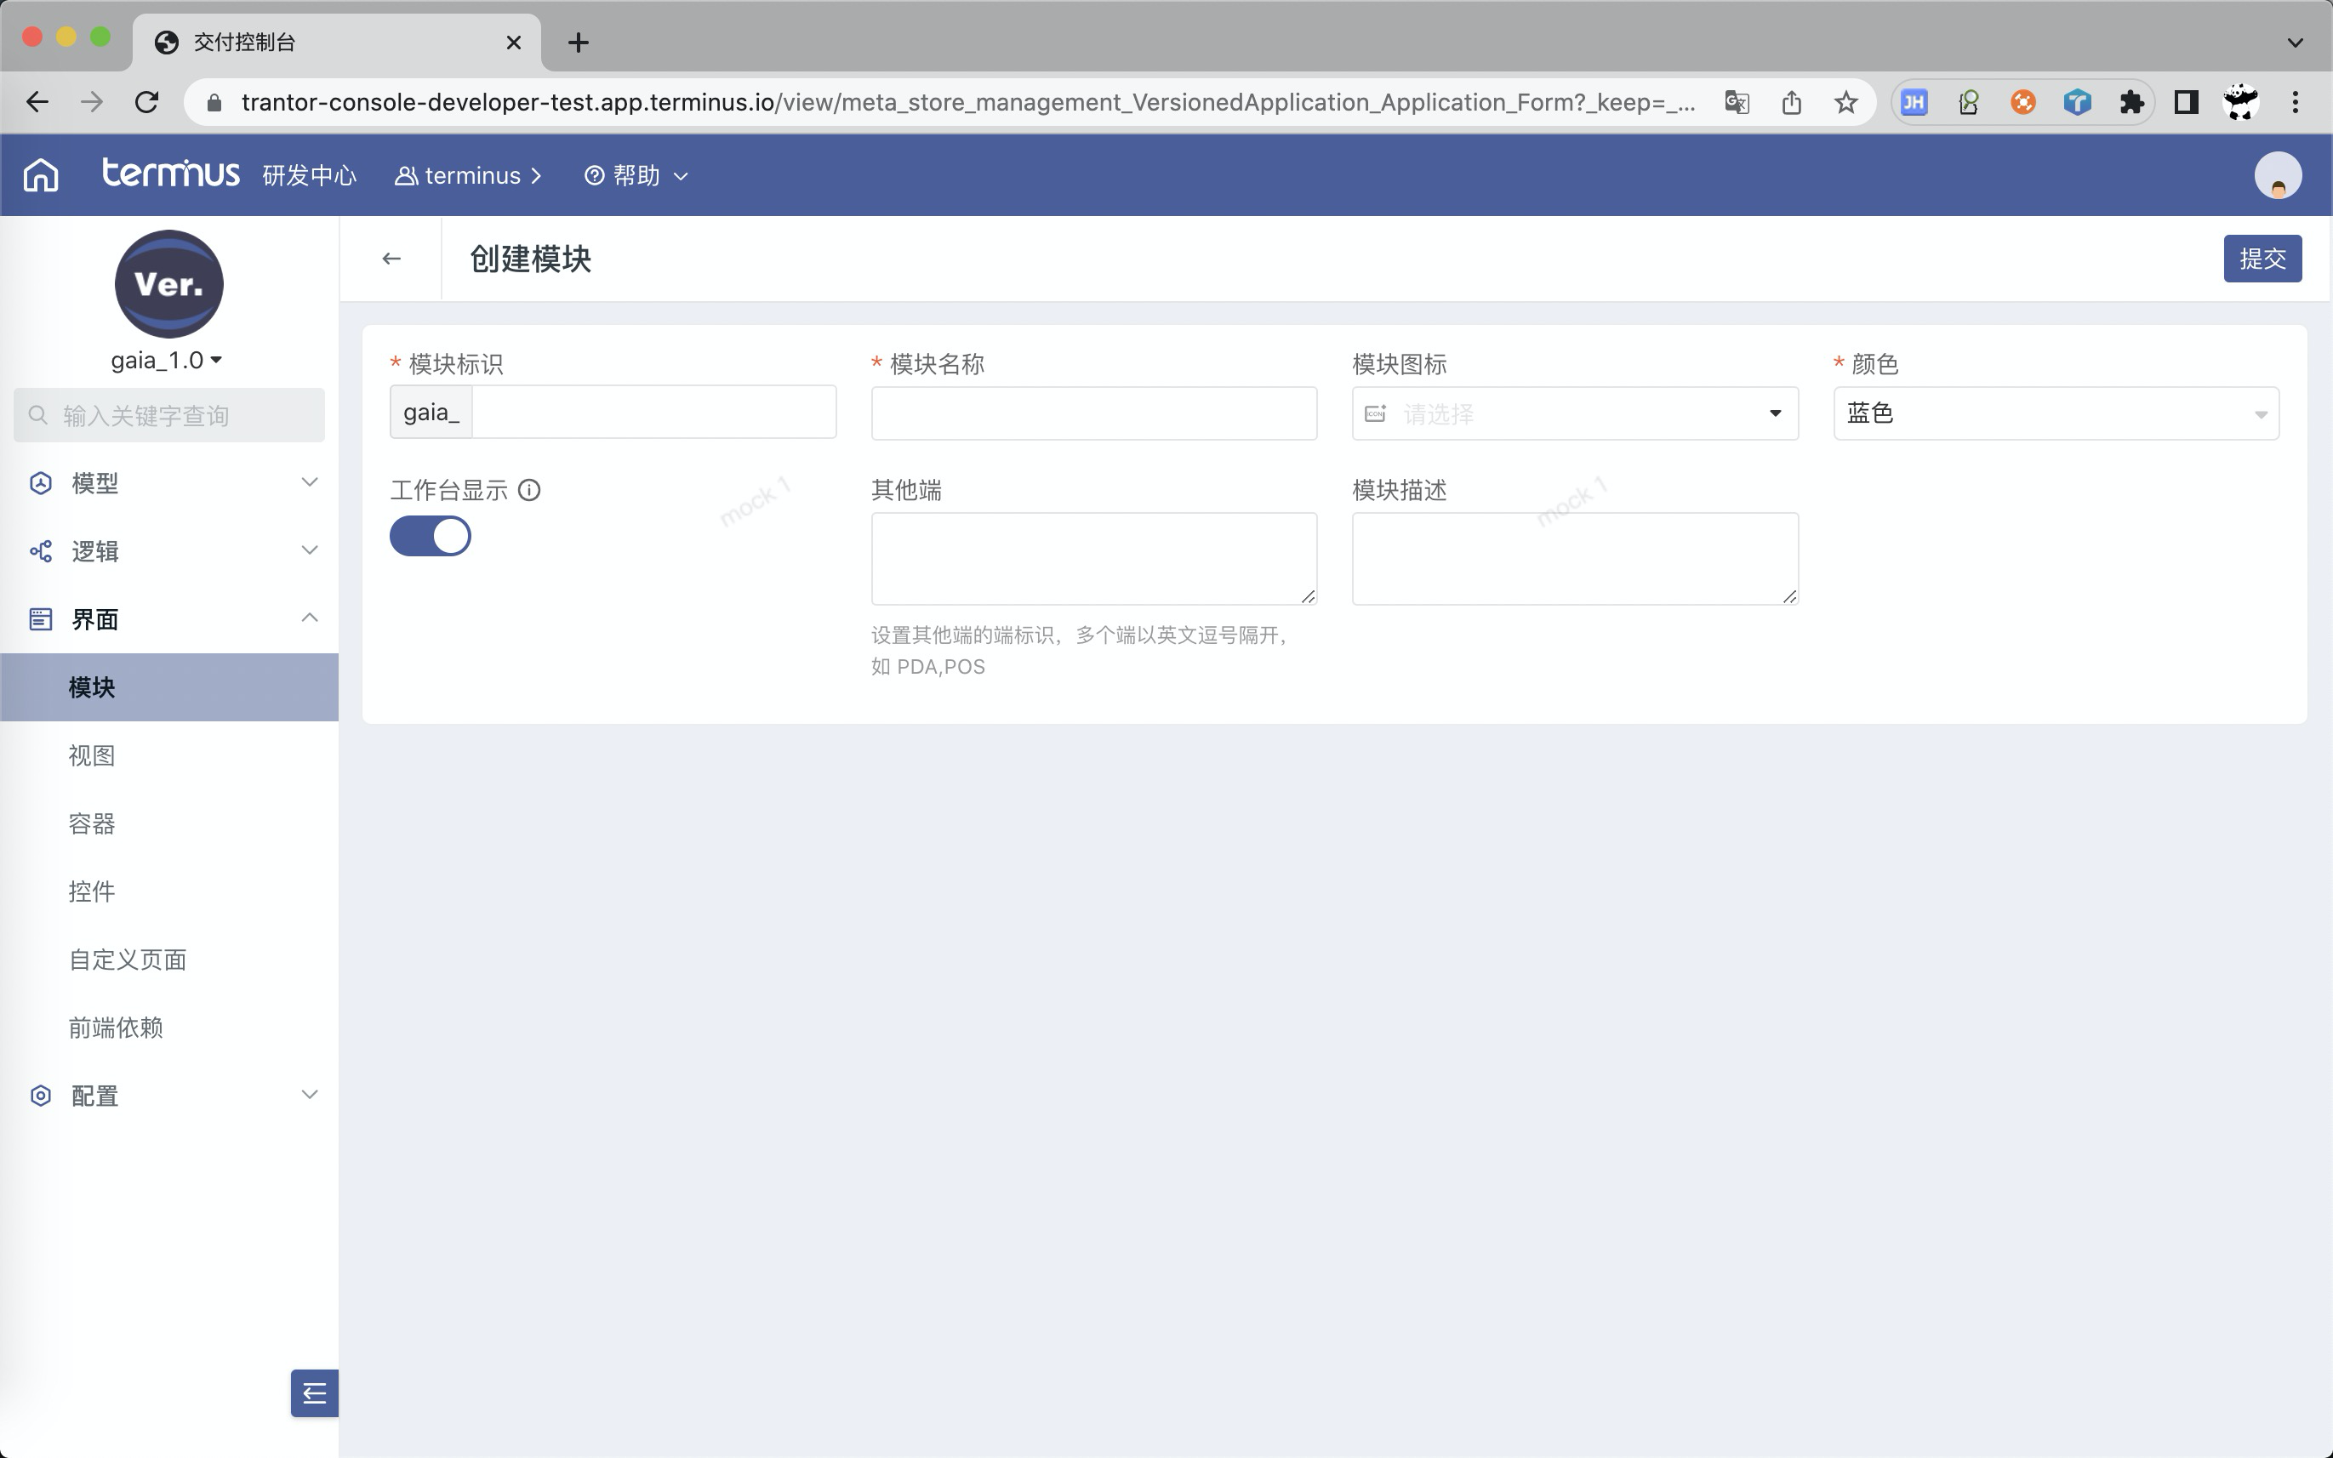Bookmark page with star icon
Image resolution: width=2333 pixels, height=1458 pixels.
1845,102
